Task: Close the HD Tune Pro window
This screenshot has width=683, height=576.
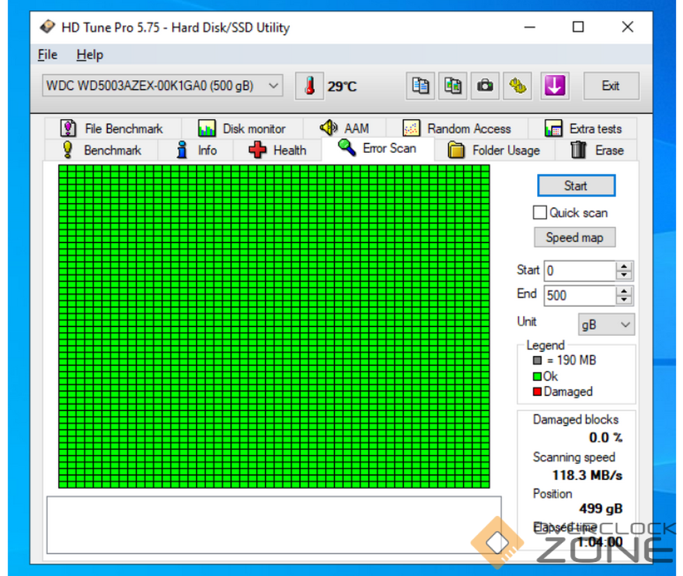Action: coord(628,27)
